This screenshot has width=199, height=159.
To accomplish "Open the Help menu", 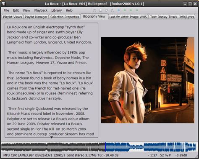I will click(69, 10).
